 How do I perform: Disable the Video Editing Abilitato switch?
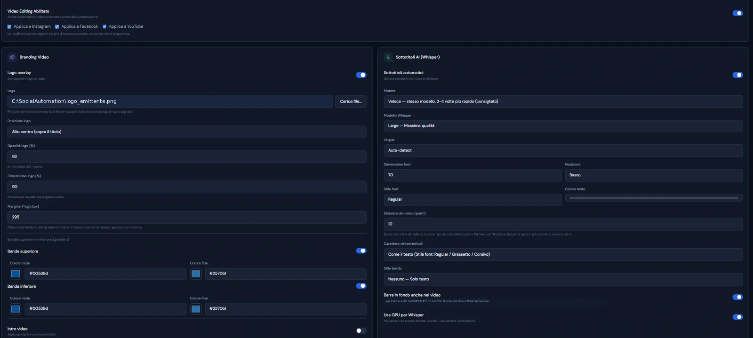[x=737, y=13]
